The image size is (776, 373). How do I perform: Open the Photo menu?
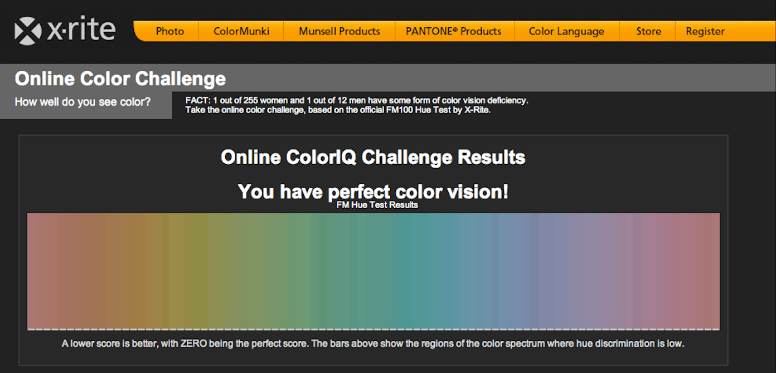(170, 31)
